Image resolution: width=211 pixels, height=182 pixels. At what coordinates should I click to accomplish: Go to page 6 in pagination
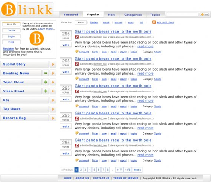point(99,170)
